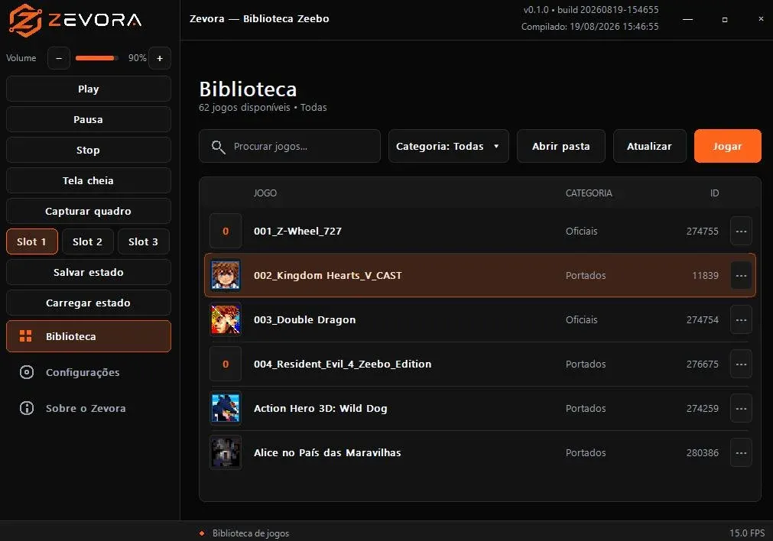This screenshot has width=773, height=541.
Task: Click the Zevora logo icon
Action: (x=26, y=20)
